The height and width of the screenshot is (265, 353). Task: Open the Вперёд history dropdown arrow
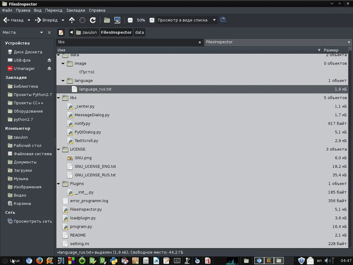pos(63,20)
